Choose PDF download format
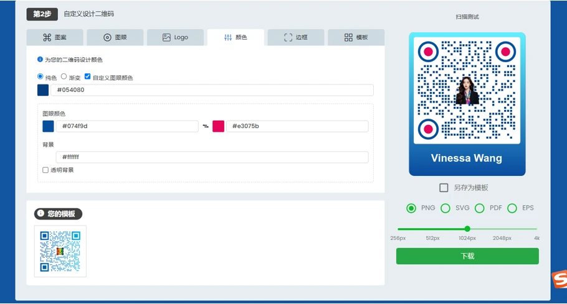The width and height of the screenshot is (567, 304). pyautogui.click(x=480, y=208)
